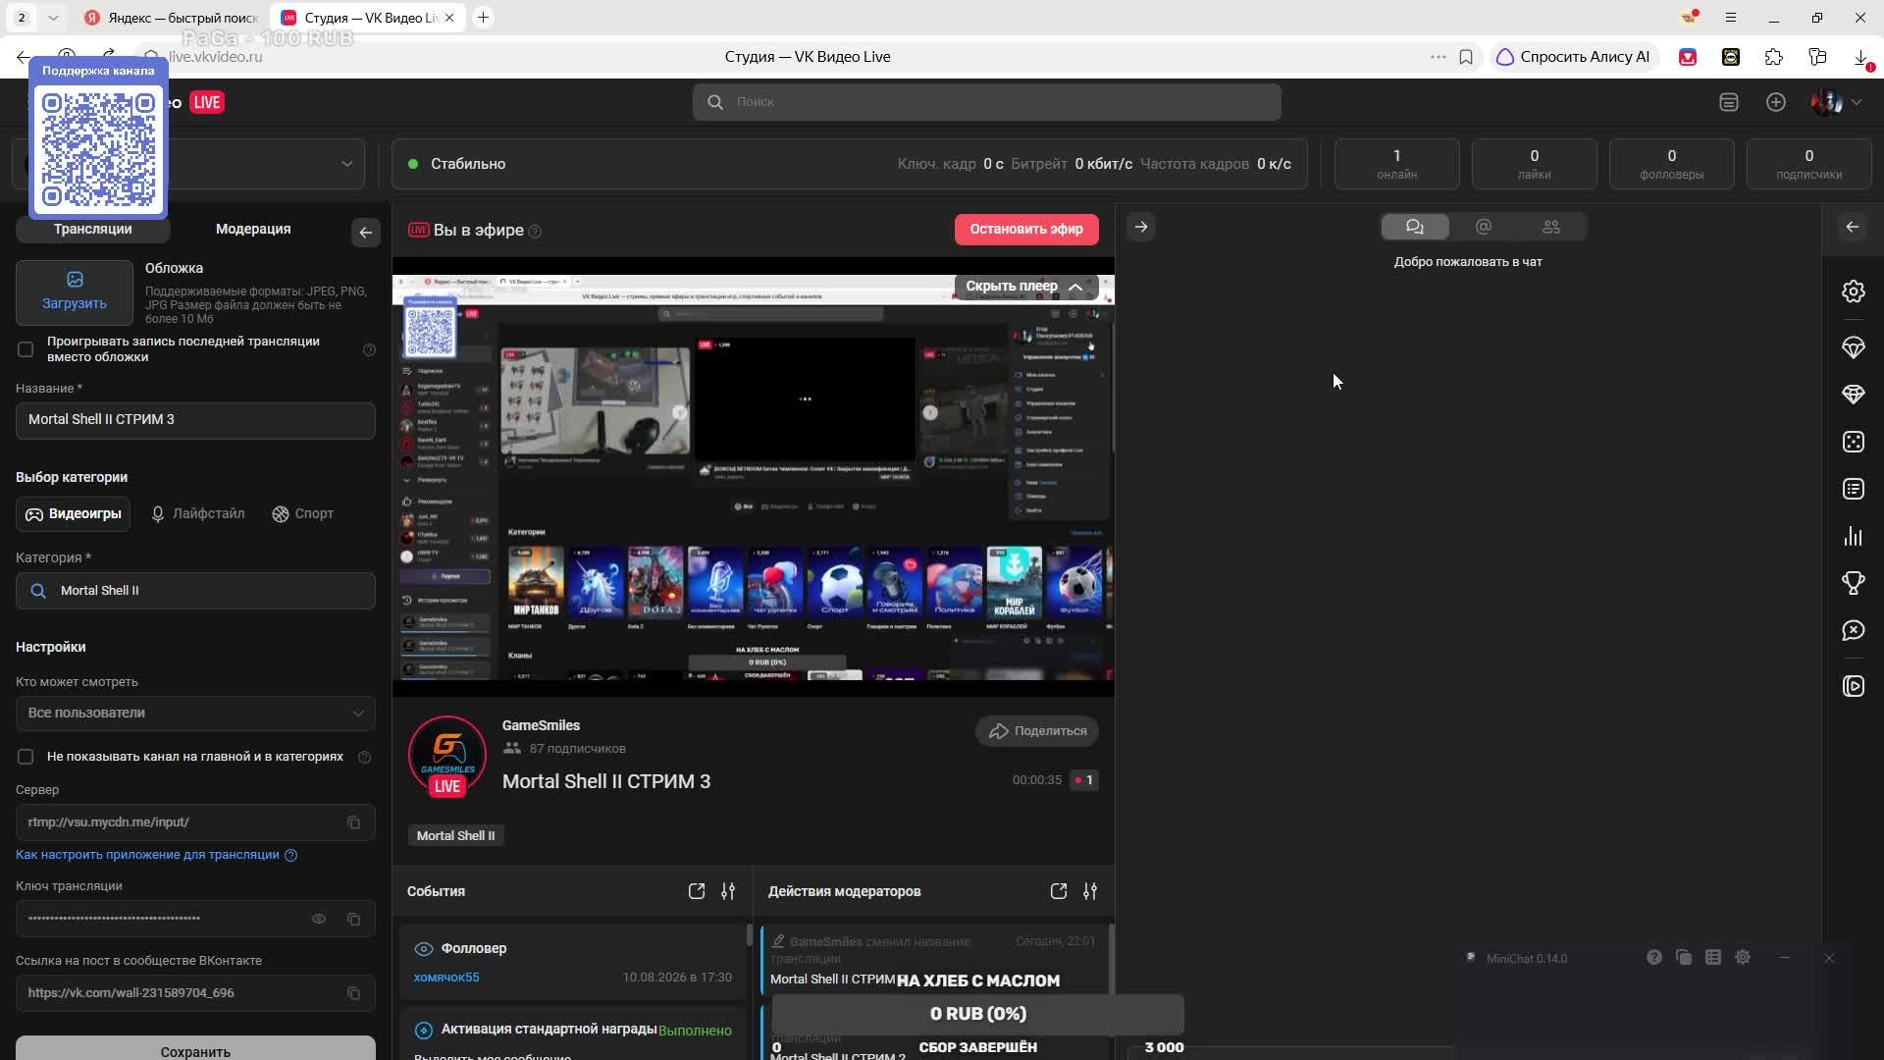Click the faceted gem icon above the dice
The width and height of the screenshot is (1884, 1060).
point(1853,395)
